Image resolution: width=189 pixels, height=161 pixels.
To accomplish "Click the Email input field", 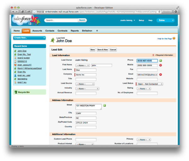I will click(147, 75).
